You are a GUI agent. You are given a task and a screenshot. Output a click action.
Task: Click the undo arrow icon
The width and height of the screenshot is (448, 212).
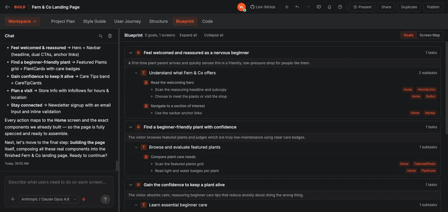pos(297,7)
